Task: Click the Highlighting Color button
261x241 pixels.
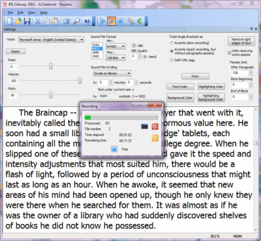Action: coord(211,87)
